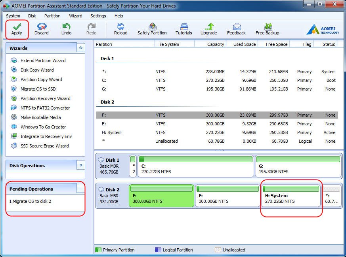The height and width of the screenshot is (257, 346).
Task: Sort by Capacity column header
Action: click(210, 44)
